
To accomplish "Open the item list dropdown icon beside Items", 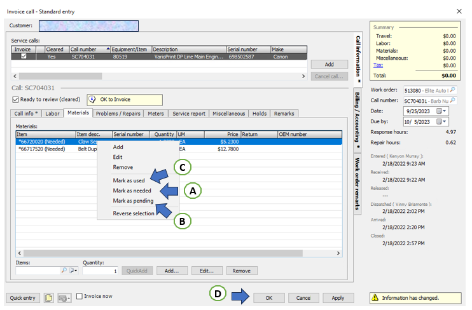I will tap(73, 271).
